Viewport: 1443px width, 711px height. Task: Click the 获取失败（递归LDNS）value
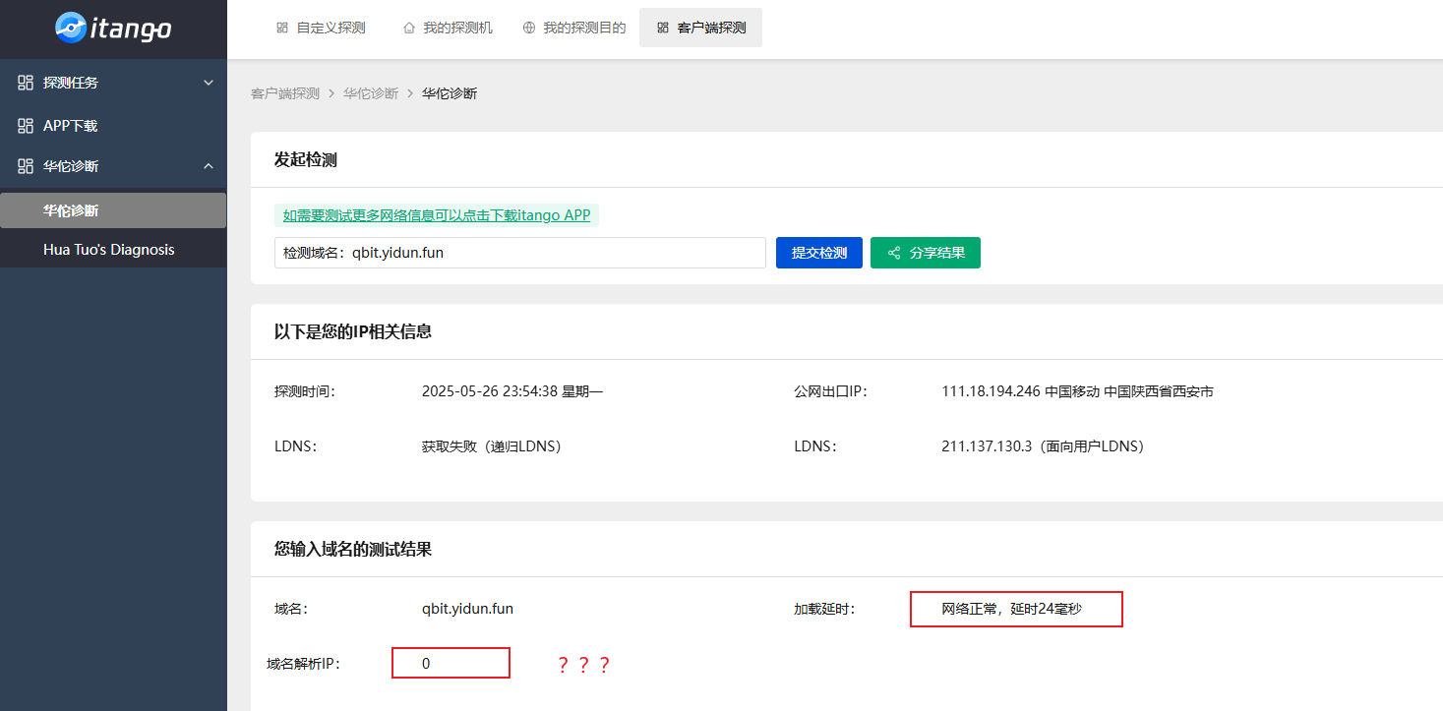494,446
